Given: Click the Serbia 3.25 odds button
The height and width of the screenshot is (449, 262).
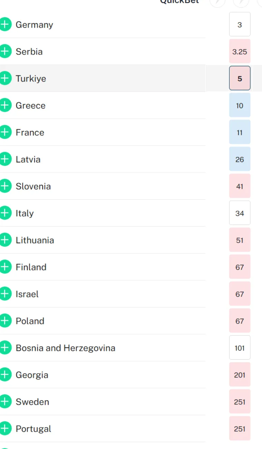Looking at the screenshot, I should point(240,51).
